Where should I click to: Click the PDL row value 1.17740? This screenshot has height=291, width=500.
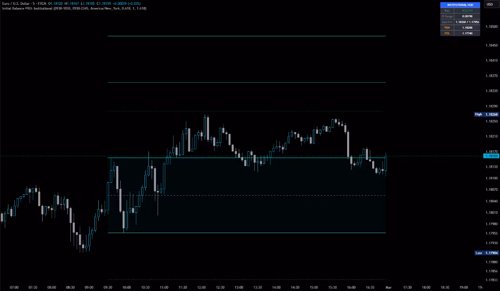coord(467,33)
